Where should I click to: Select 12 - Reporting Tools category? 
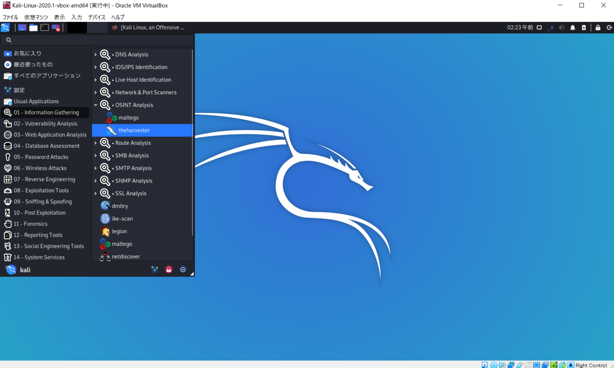pyautogui.click(x=46, y=235)
